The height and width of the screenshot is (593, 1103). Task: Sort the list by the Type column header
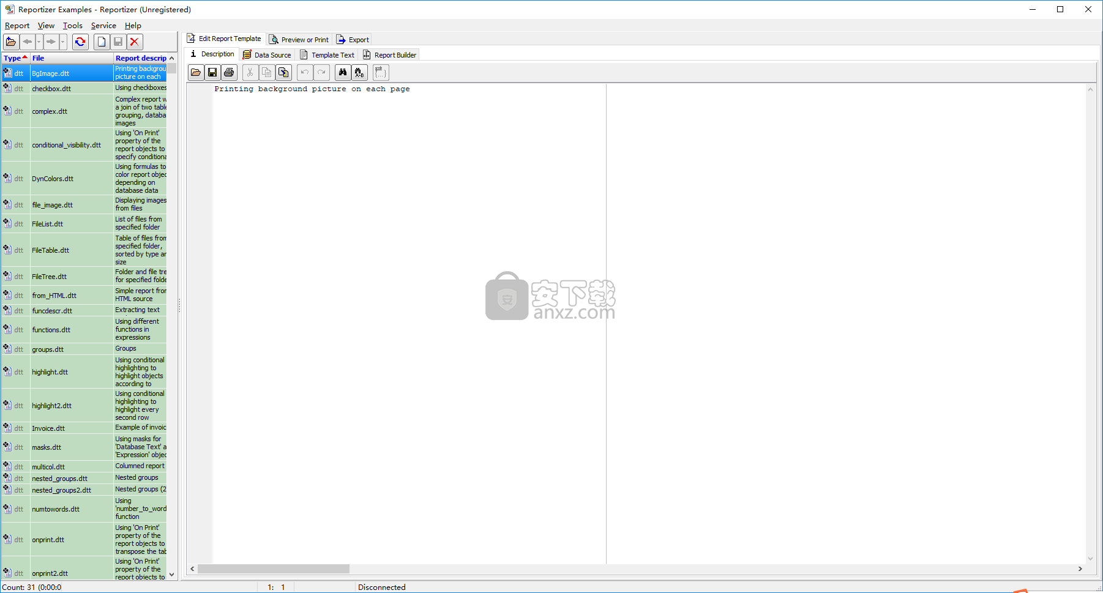coord(15,58)
